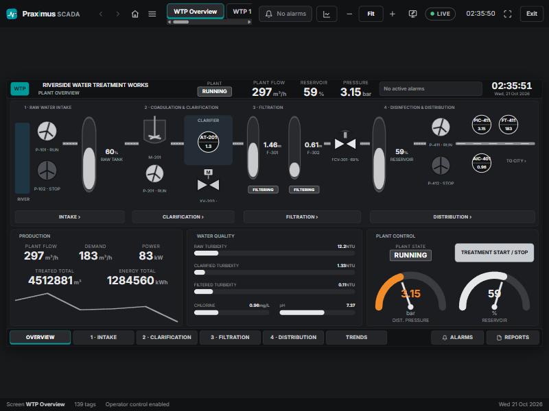549x411 pixels.
Task: Select pump P-101 fan icon
Action: [47, 132]
